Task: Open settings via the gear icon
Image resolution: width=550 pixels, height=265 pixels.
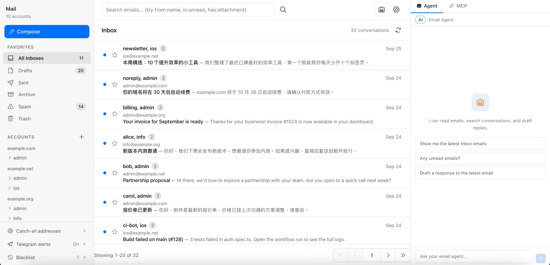Action: [x=396, y=10]
